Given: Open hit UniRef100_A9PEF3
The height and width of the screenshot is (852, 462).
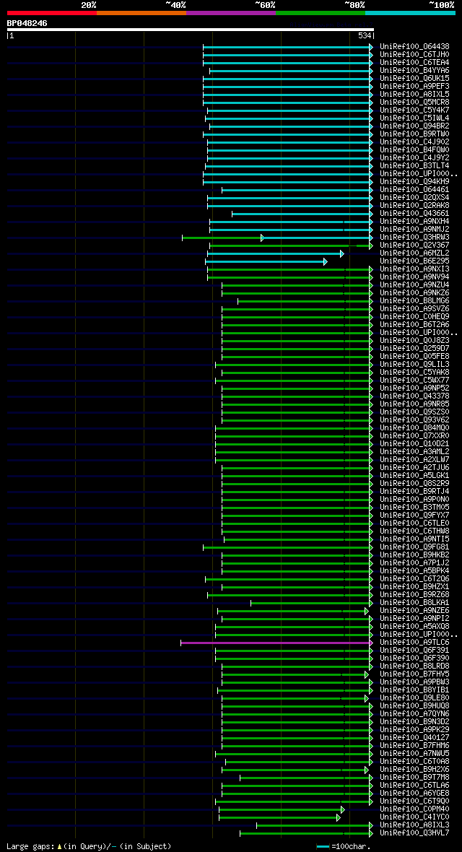Looking at the screenshot, I should point(414,87).
